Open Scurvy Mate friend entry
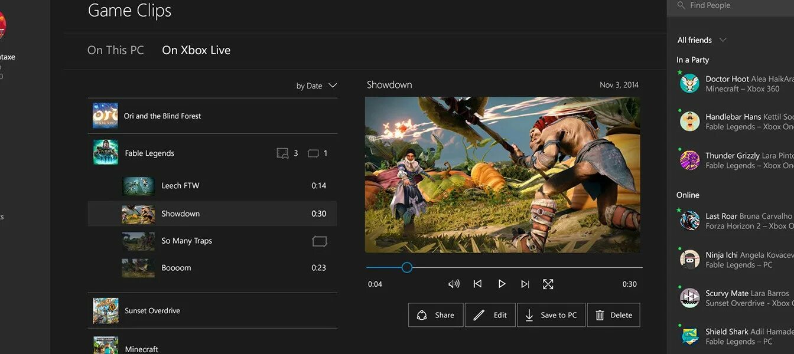This screenshot has height=354, width=794. coord(735,298)
